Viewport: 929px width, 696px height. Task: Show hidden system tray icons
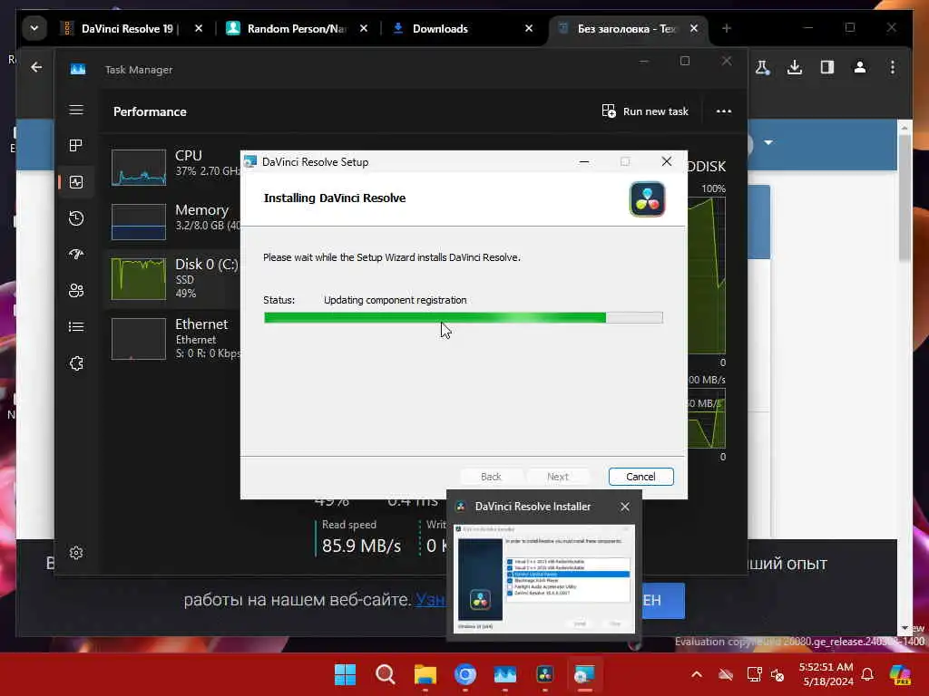pyautogui.click(x=697, y=674)
